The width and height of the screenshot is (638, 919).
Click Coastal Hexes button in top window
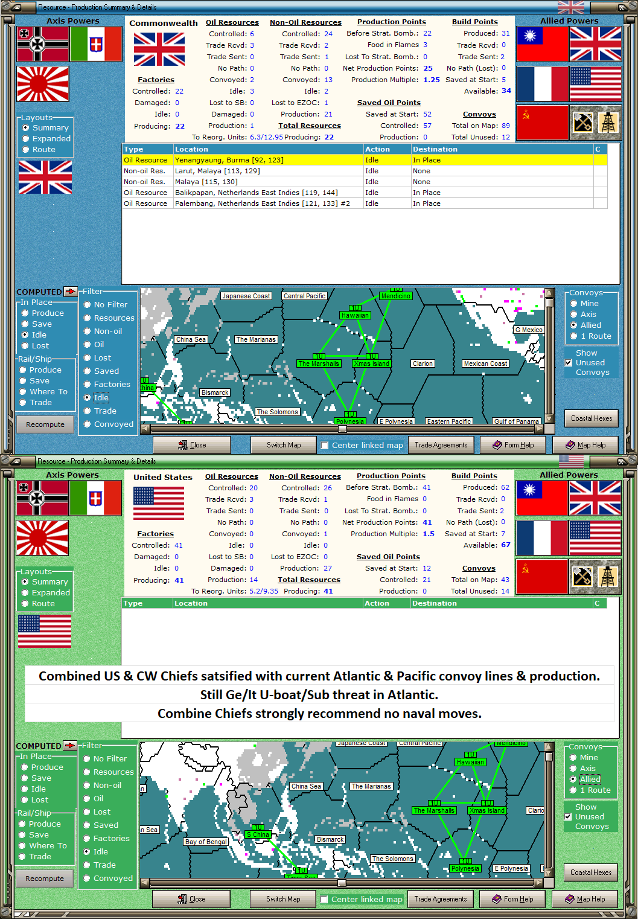coord(592,418)
